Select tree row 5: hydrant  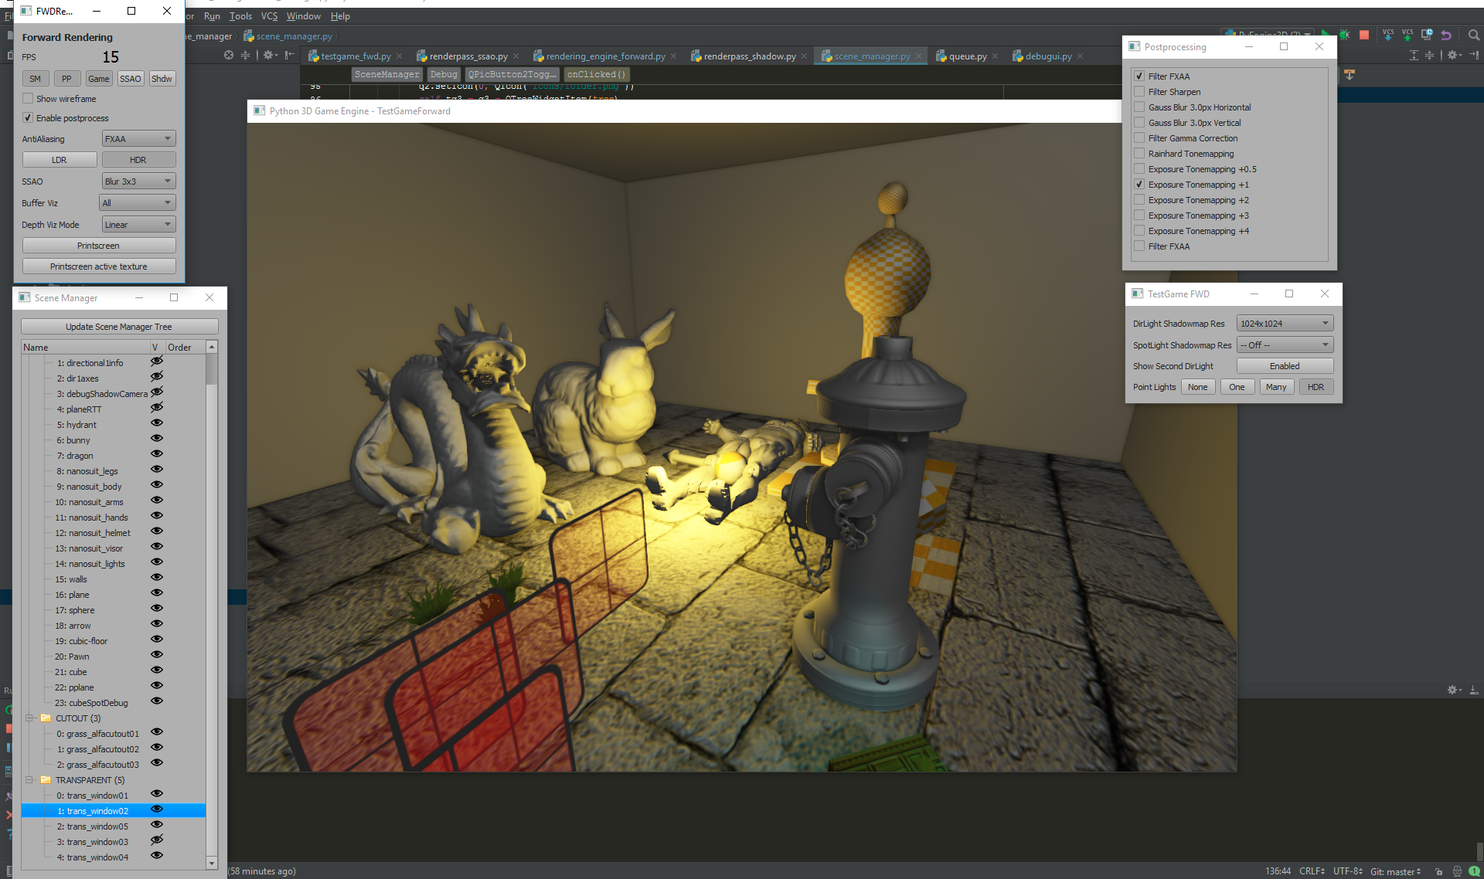114,424
